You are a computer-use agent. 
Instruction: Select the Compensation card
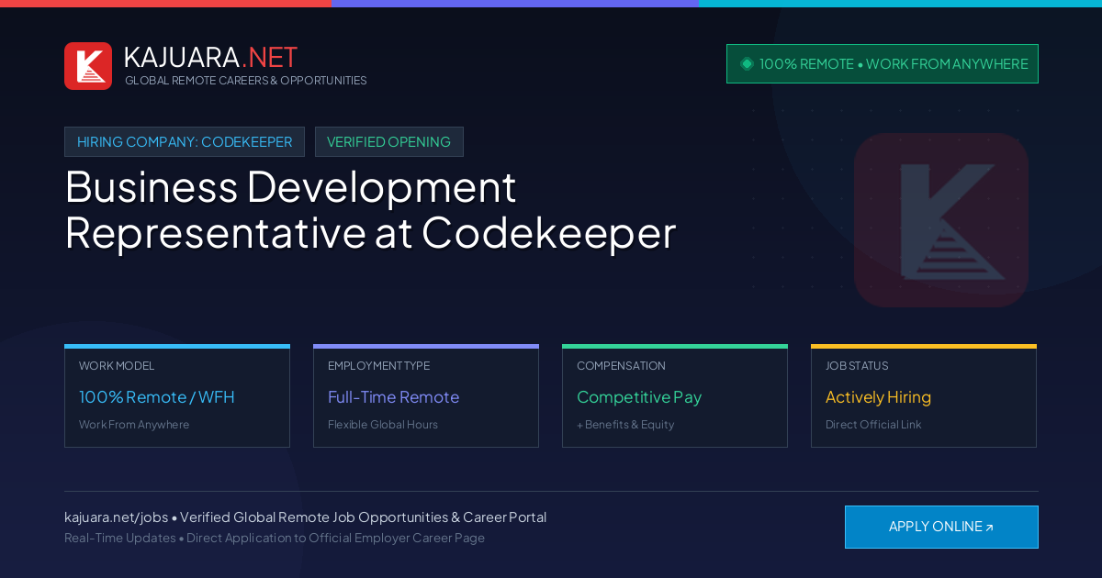coord(675,396)
